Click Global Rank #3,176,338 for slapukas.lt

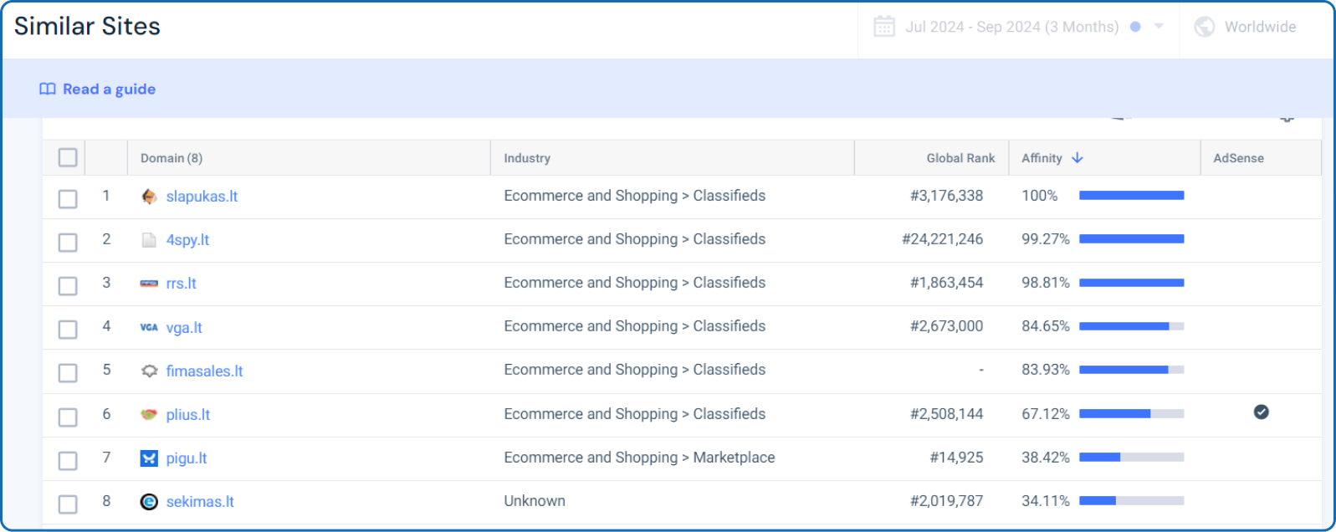tap(947, 196)
